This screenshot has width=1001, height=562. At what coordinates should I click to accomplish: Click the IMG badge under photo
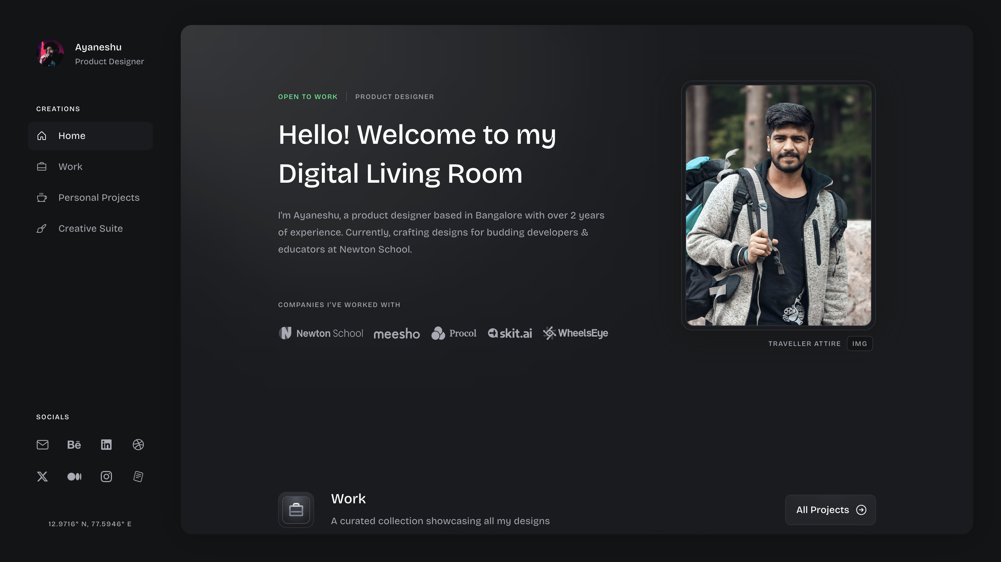(859, 344)
